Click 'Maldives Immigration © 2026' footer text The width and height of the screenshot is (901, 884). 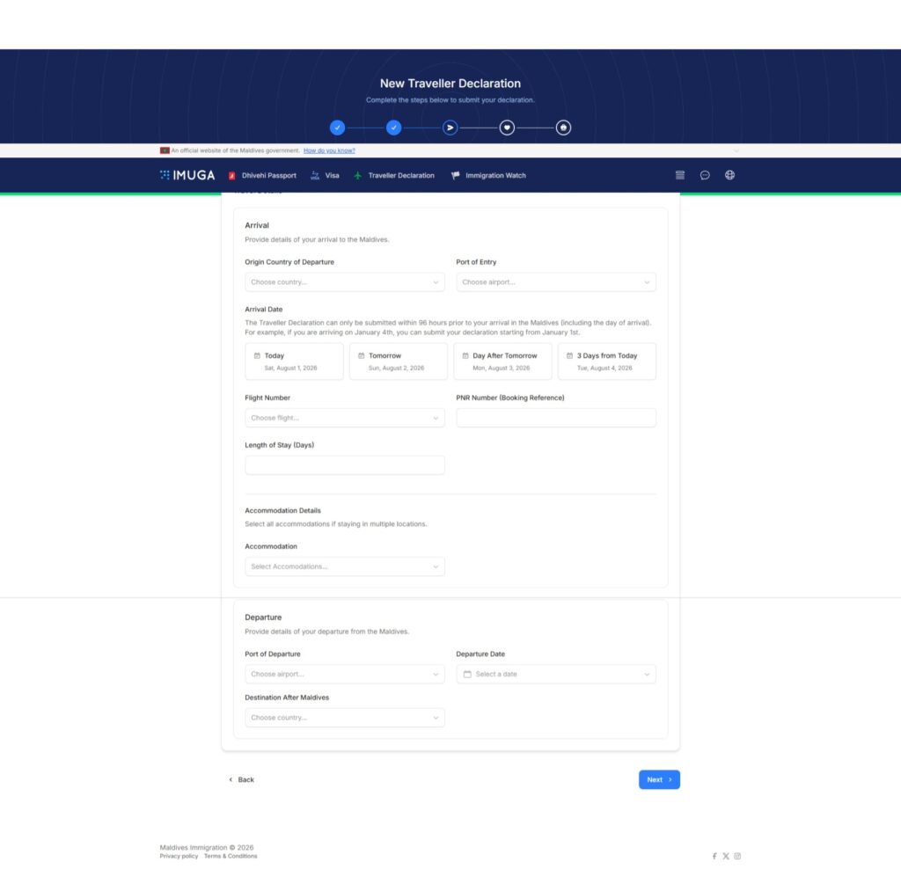coord(206,848)
